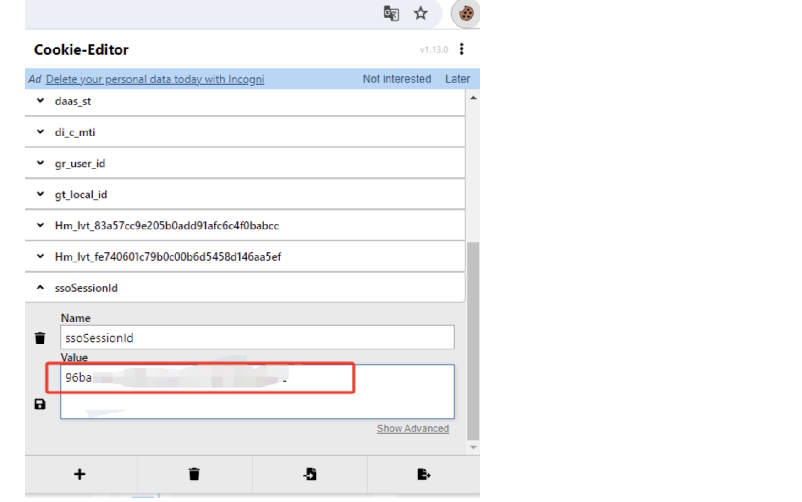Delete all cookies using bottom trash icon
This screenshot has height=502, width=802.
(x=194, y=474)
